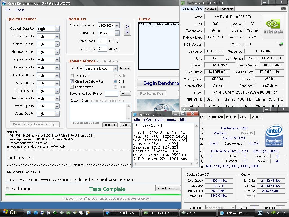
Task: Click the fan icon in quick launch
Action: coord(81,212)
